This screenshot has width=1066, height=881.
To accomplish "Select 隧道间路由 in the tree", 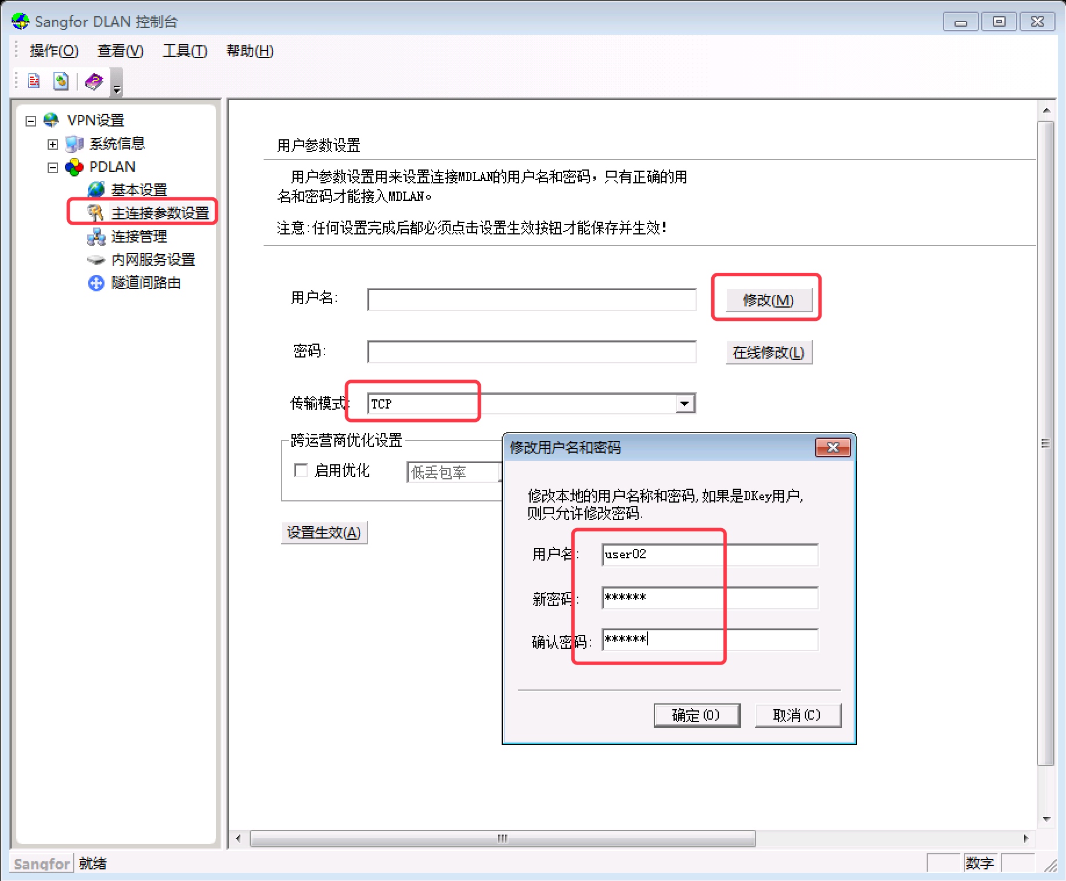I will pyautogui.click(x=146, y=283).
